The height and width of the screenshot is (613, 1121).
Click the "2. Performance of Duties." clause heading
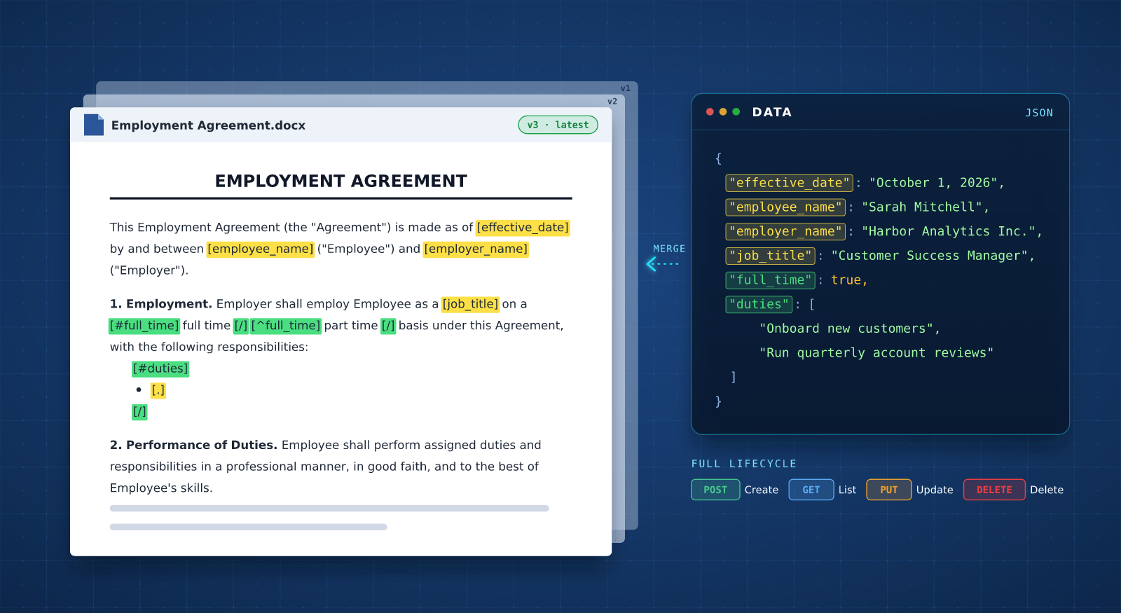(x=193, y=445)
